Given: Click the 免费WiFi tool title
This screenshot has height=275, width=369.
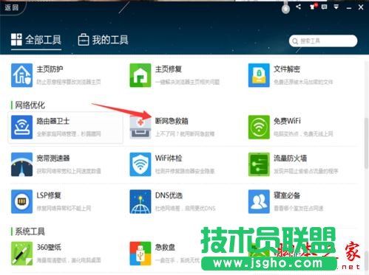Looking at the screenshot, I should (287, 121).
